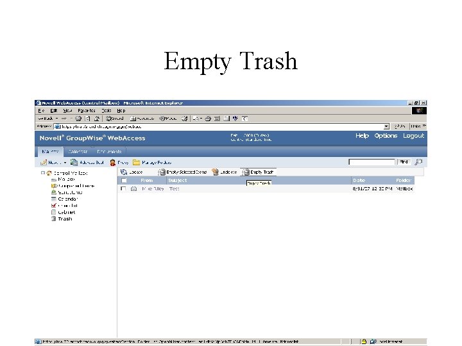The image size is (462, 346).
Task: Click the browser Favorites toolbar button
Action: (142, 119)
